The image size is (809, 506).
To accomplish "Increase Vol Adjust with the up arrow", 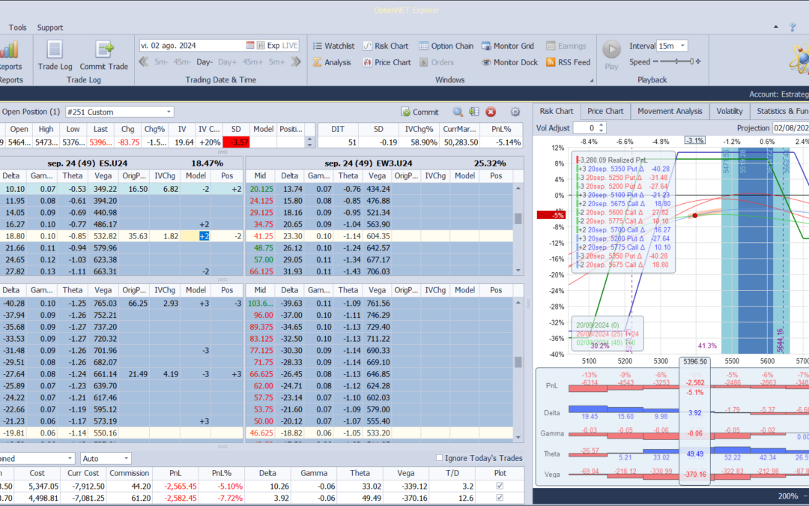I will 601,125.
